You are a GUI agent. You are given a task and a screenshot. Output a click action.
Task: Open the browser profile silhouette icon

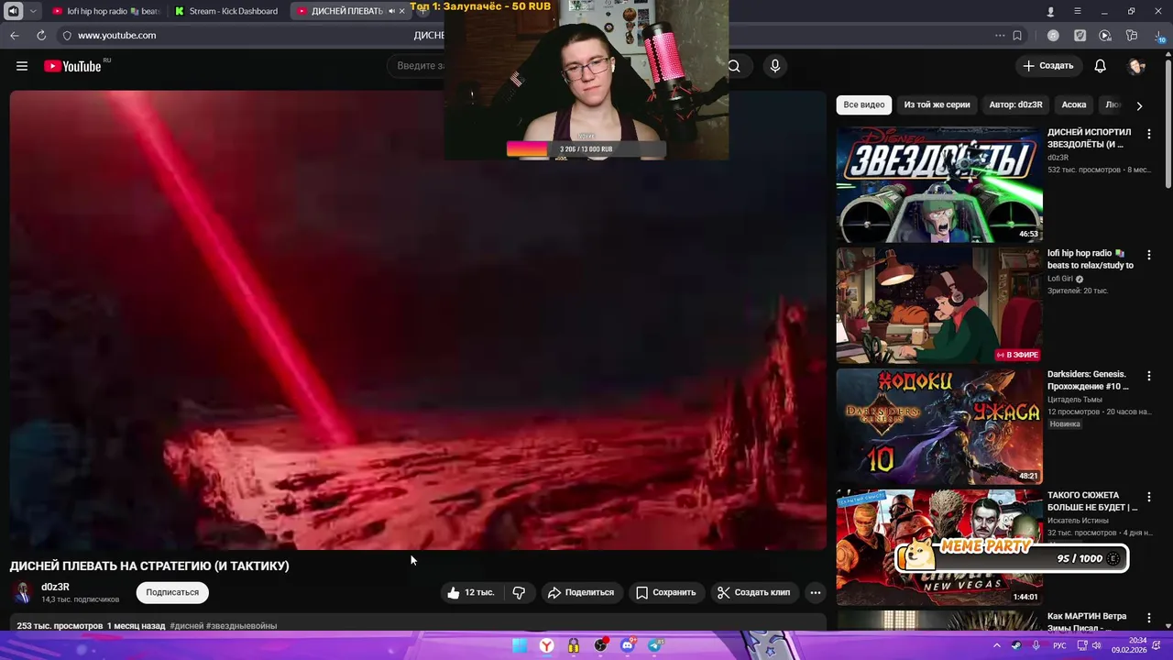pos(1051,11)
